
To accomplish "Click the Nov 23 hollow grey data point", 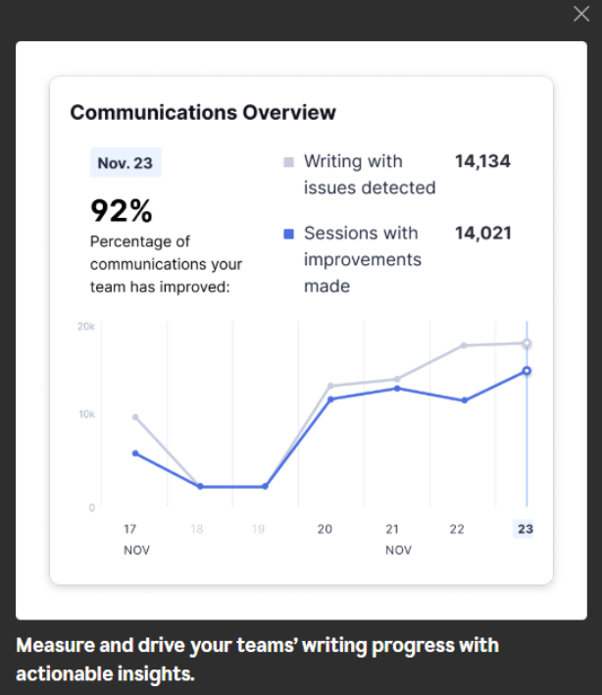I will (527, 343).
